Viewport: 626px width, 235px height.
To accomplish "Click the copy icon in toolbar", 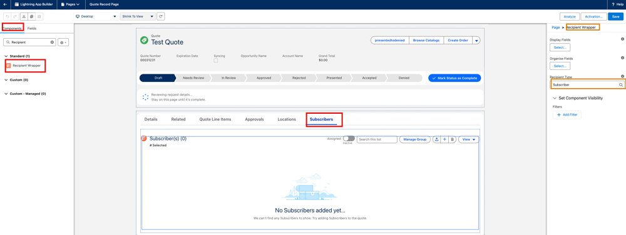I will click(x=31, y=17).
